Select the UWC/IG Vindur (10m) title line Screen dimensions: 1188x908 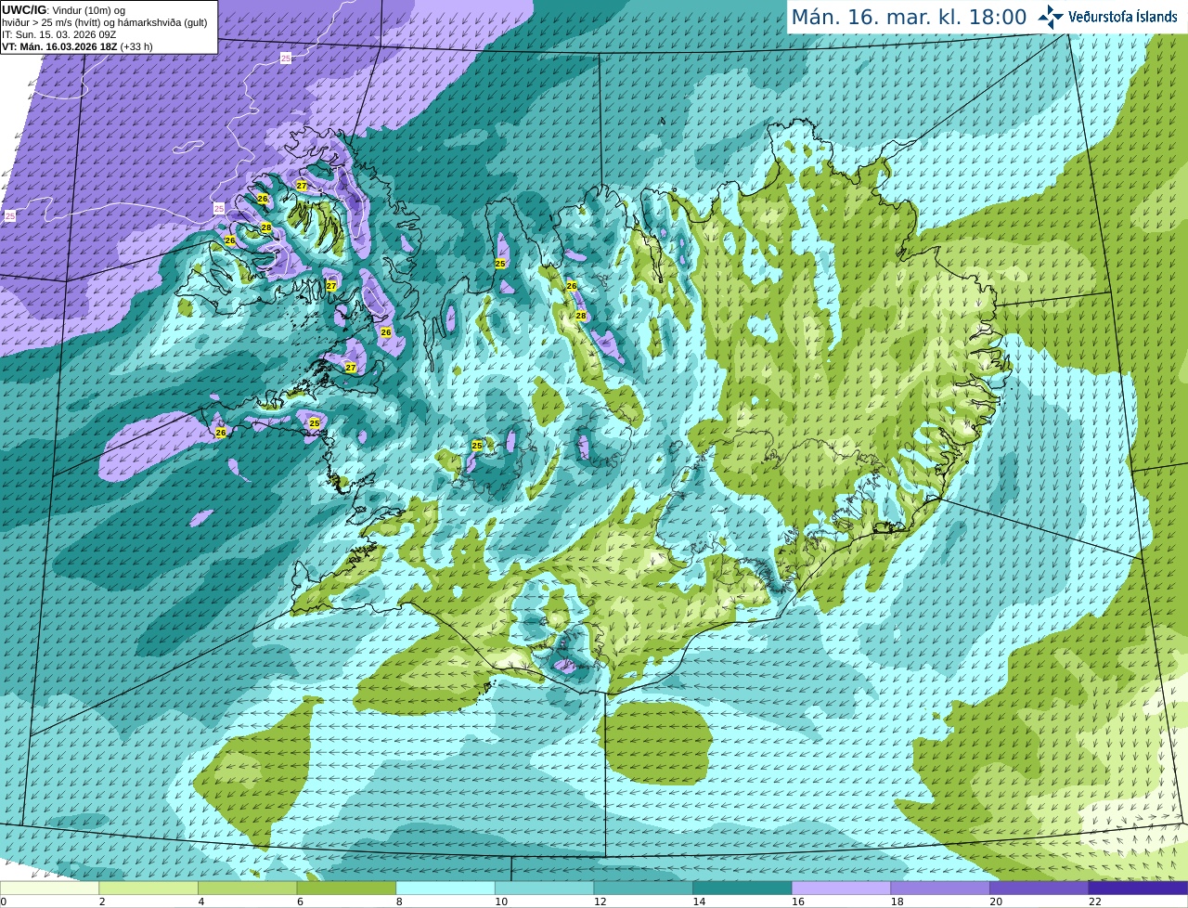pos(63,9)
